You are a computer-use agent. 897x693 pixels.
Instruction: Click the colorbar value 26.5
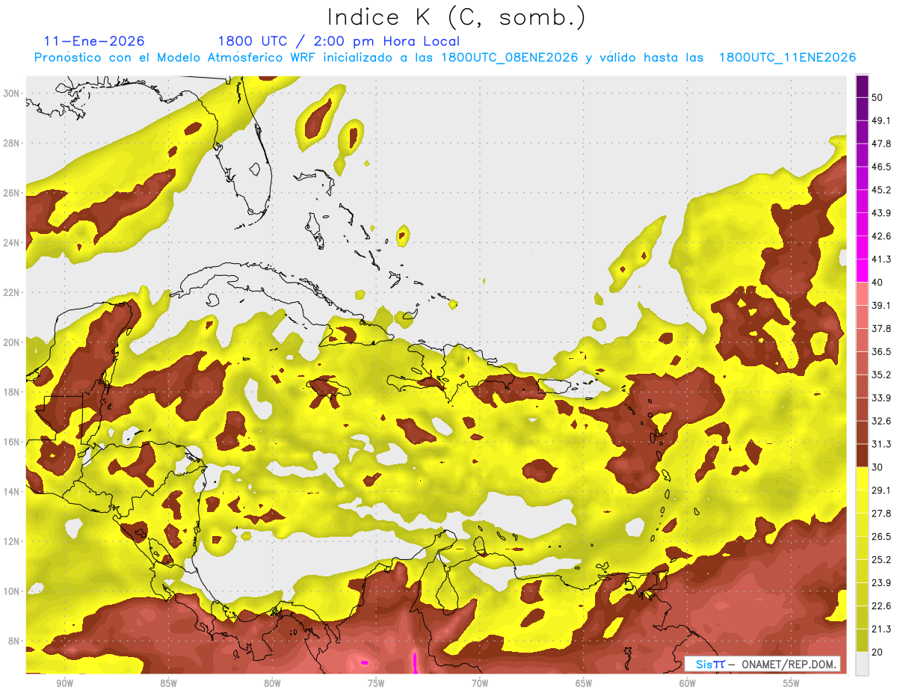(881, 537)
